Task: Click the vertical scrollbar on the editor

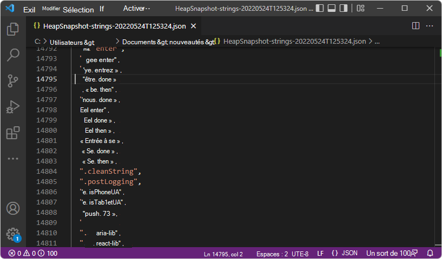Action: (438, 146)
